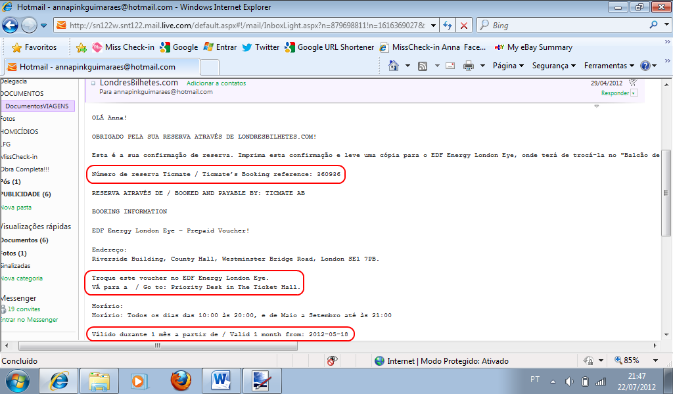Click the Home page icon in command bar
Image resolution: width=673 pixels, height=394 pixels.
[394, 66]
